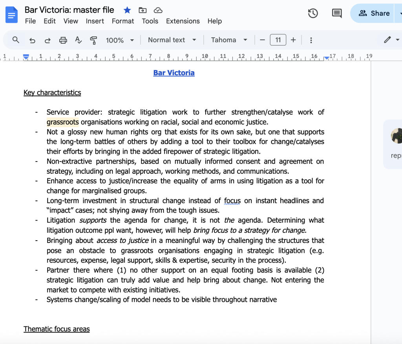Viewport: 402px width, 344px height.
Task: Print the document
Action: (63, 40)
